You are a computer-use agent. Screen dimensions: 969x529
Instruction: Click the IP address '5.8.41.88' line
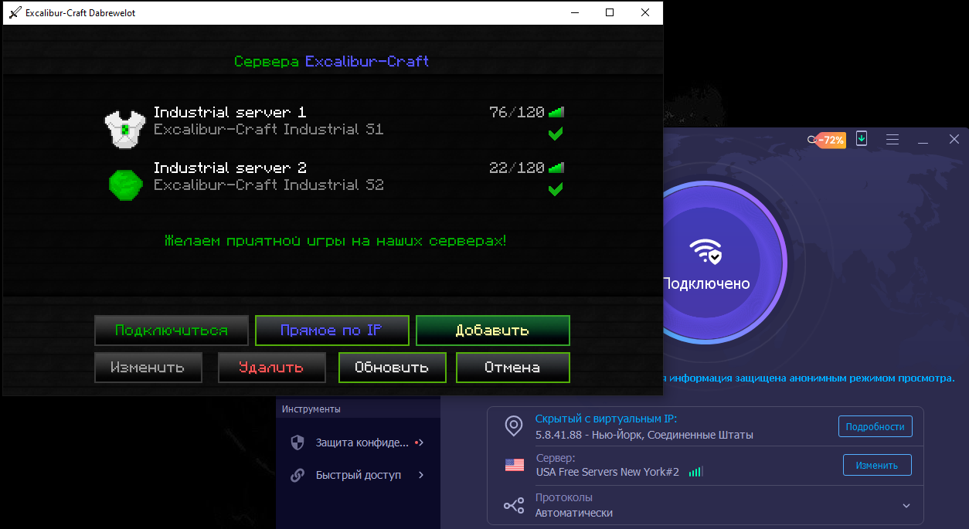[x=644, y=435]
